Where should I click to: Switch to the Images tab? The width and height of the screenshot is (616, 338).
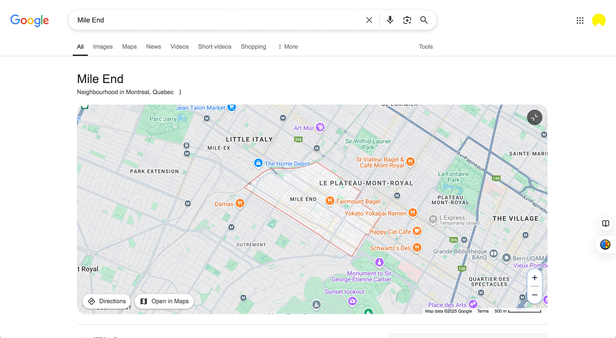click(103, 46)
